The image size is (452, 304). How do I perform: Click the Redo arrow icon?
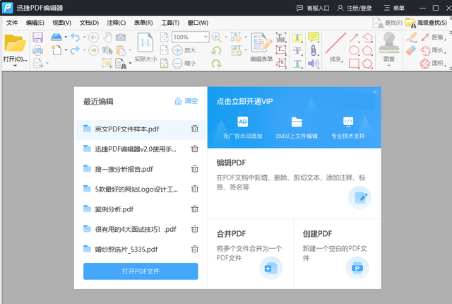75,50
